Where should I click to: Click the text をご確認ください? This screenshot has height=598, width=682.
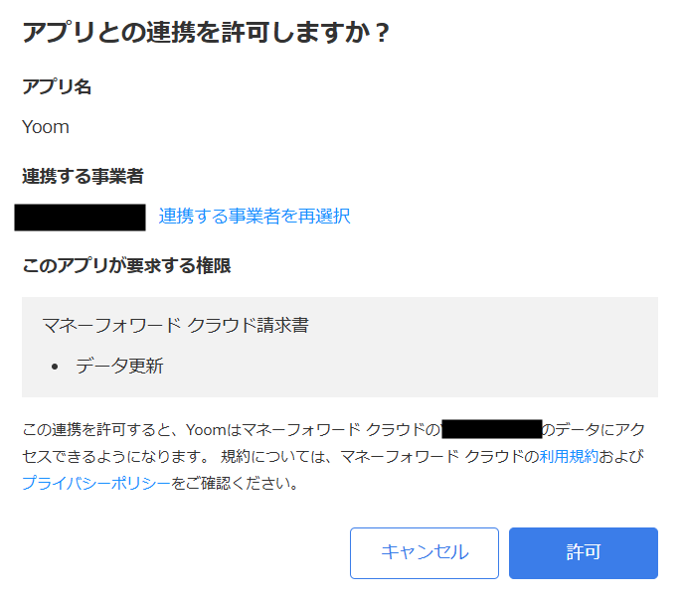235,484
